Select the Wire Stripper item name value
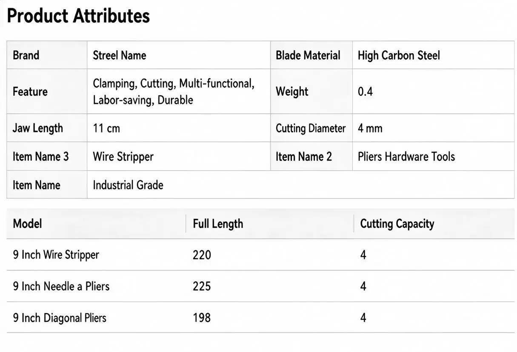The width and height of the screenshot is (517, 352). (123, 157)
